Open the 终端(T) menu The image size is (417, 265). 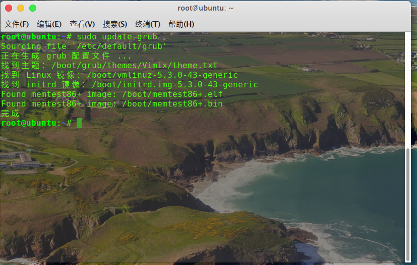pos(148,24)
